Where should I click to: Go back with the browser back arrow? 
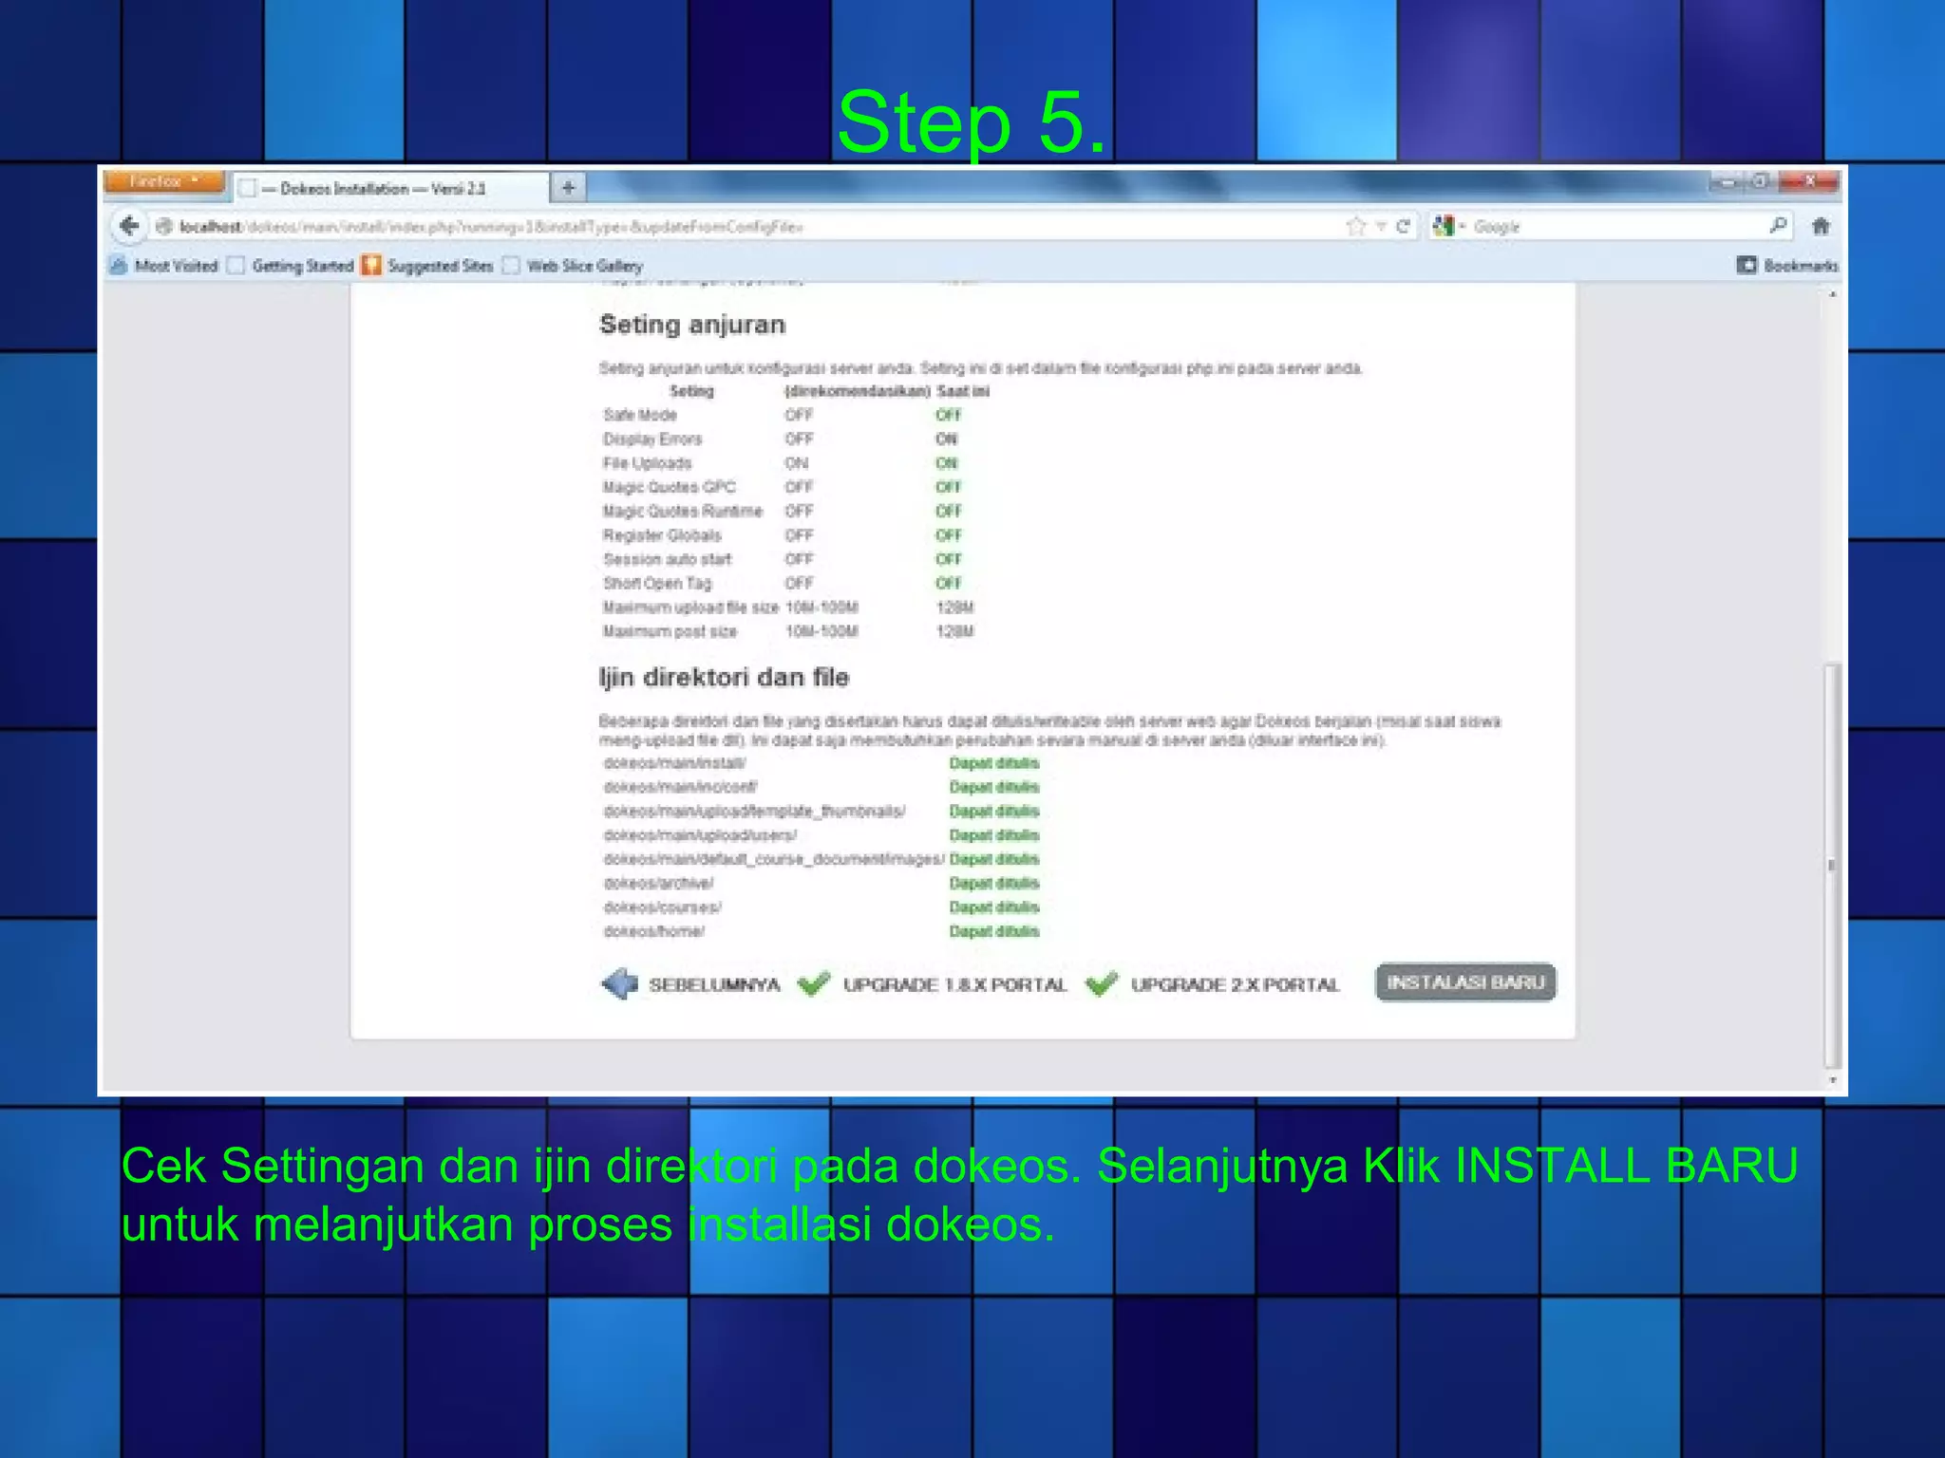129,226
